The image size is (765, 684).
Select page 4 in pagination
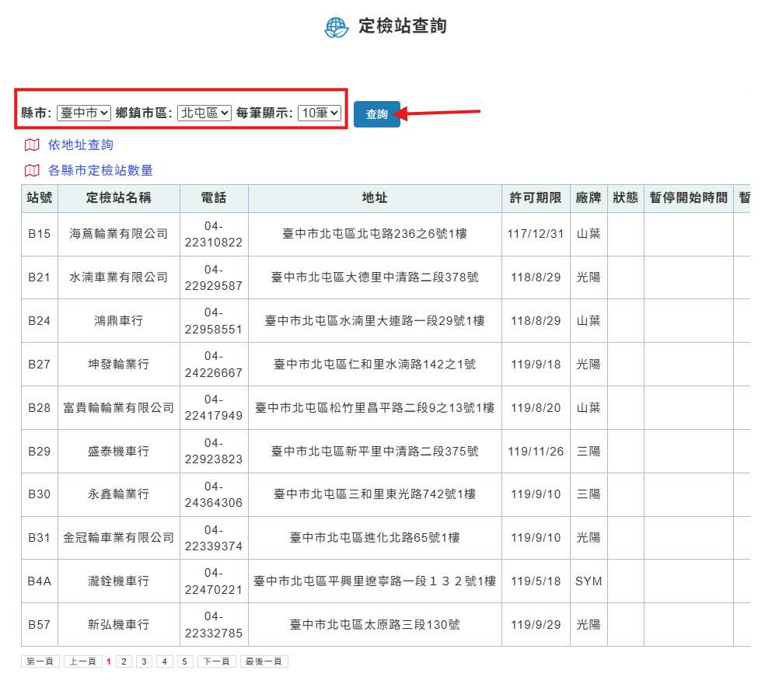(x=164, y=661)
